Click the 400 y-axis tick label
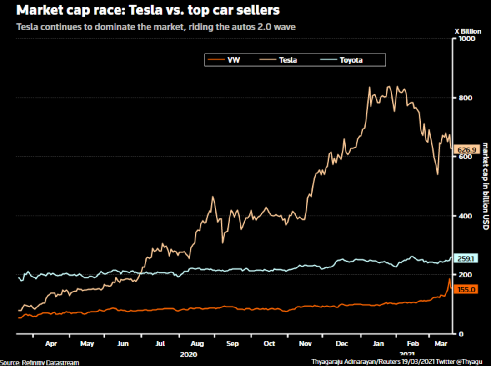The image size is (491, 366). click(466, 216)
